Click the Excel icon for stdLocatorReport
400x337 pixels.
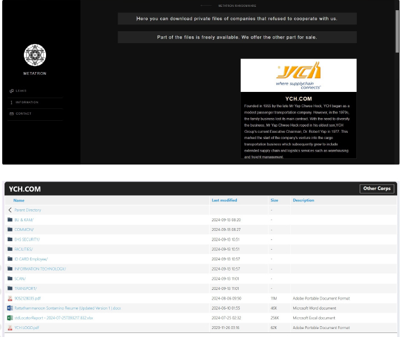10,318
